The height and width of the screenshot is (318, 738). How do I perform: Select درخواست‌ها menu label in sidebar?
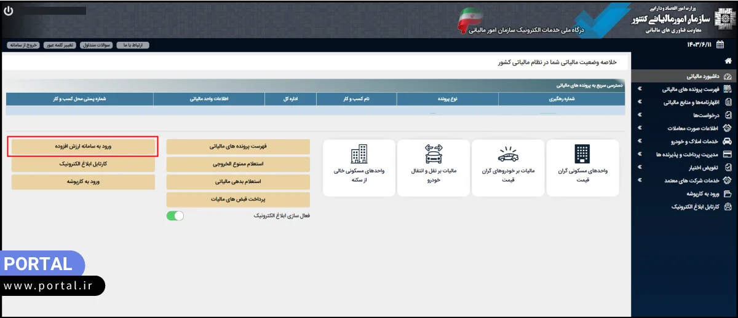pyautogui.click(x=706, y=115)
